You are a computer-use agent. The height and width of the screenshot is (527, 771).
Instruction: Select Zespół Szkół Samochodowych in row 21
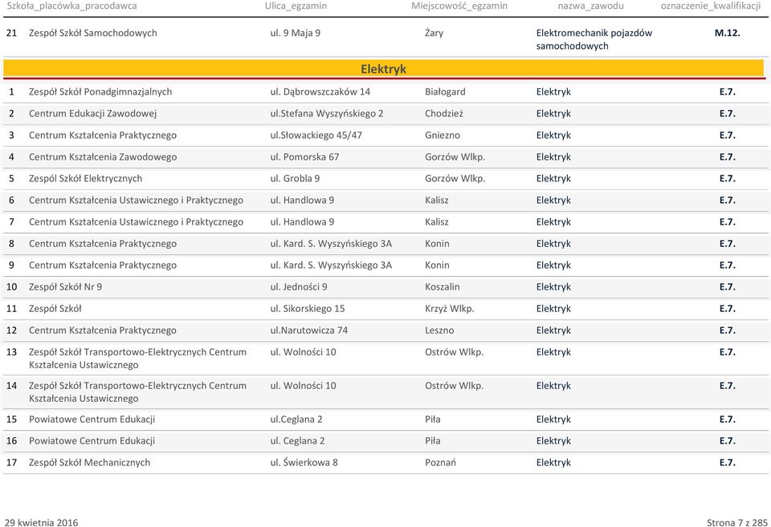click(93, 33)
